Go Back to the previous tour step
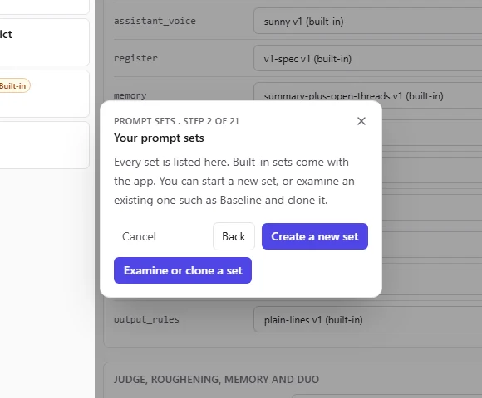 234,236
